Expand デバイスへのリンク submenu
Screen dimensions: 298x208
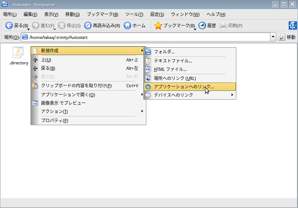click(x=190, y=95)
